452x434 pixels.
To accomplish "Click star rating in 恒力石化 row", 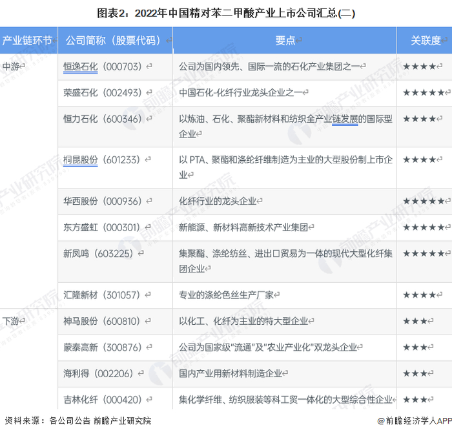I will 420,119.
